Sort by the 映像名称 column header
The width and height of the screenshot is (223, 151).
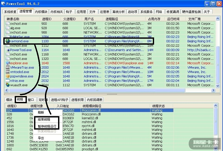point(22,19)
